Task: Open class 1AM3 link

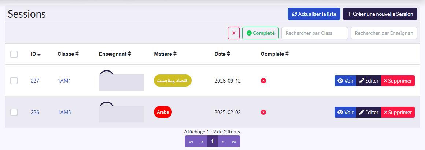Action: point(64,112)
